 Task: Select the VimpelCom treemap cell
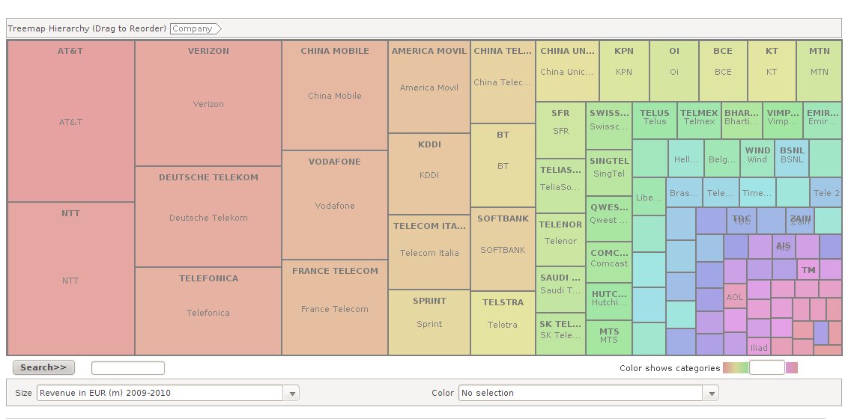coord(783,120)
